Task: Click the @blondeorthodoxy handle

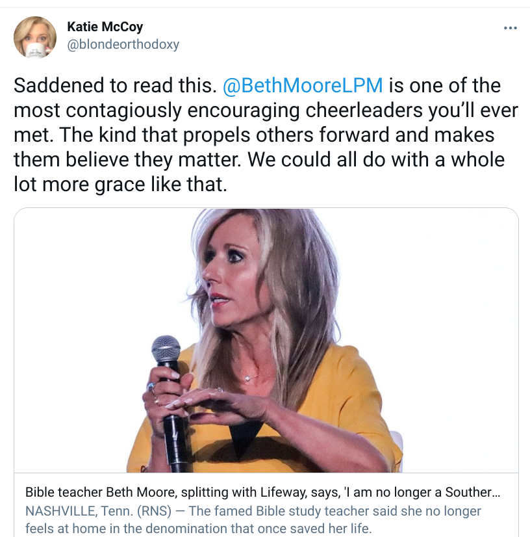Action: (123, 44)
